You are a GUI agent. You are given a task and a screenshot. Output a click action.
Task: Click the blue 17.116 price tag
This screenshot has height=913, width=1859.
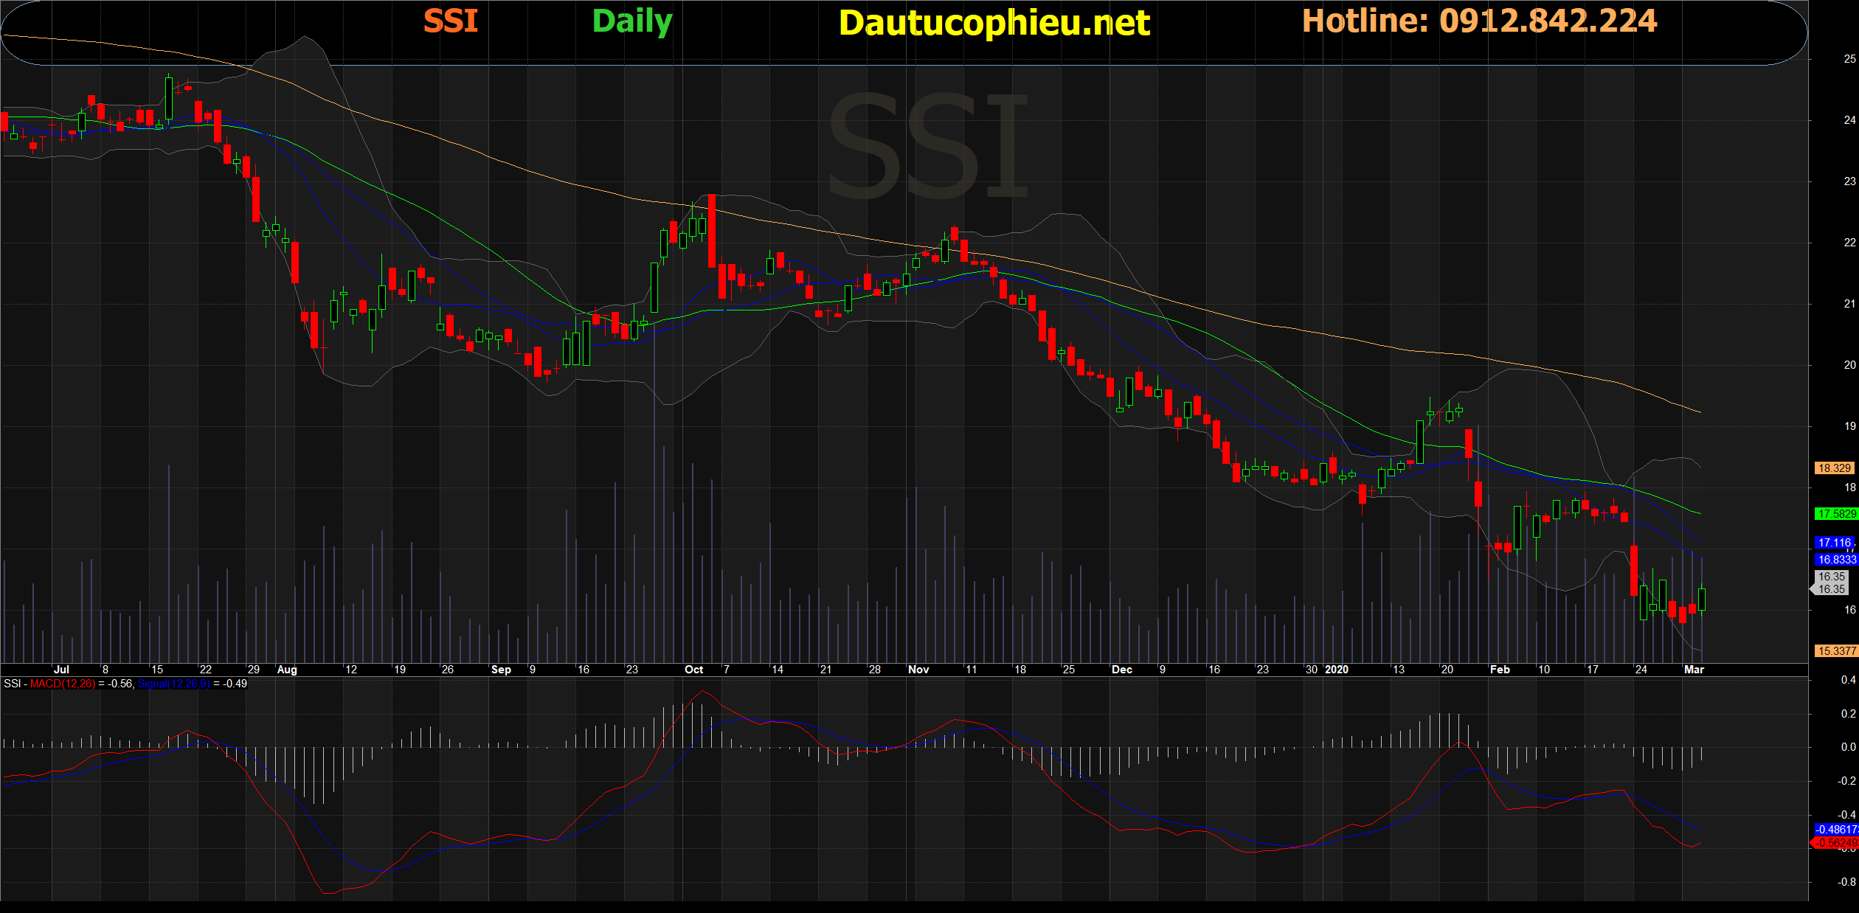[x=1834, y=543]
